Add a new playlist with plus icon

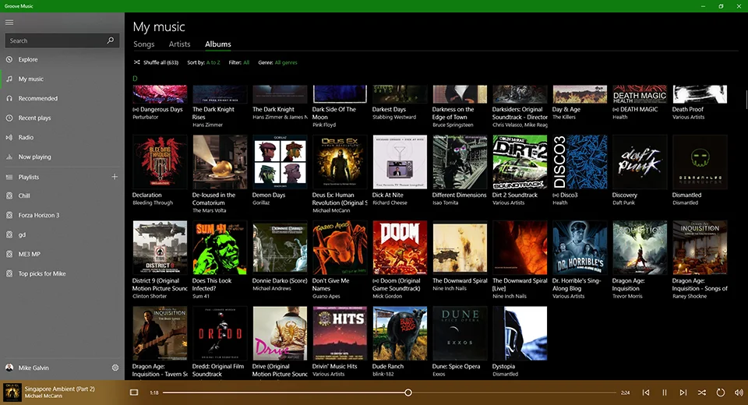(115, 177)
